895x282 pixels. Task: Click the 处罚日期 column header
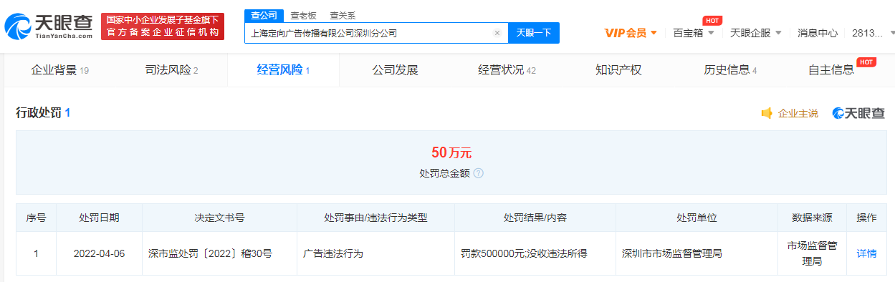pyautogui.click(x=99, y=218)
